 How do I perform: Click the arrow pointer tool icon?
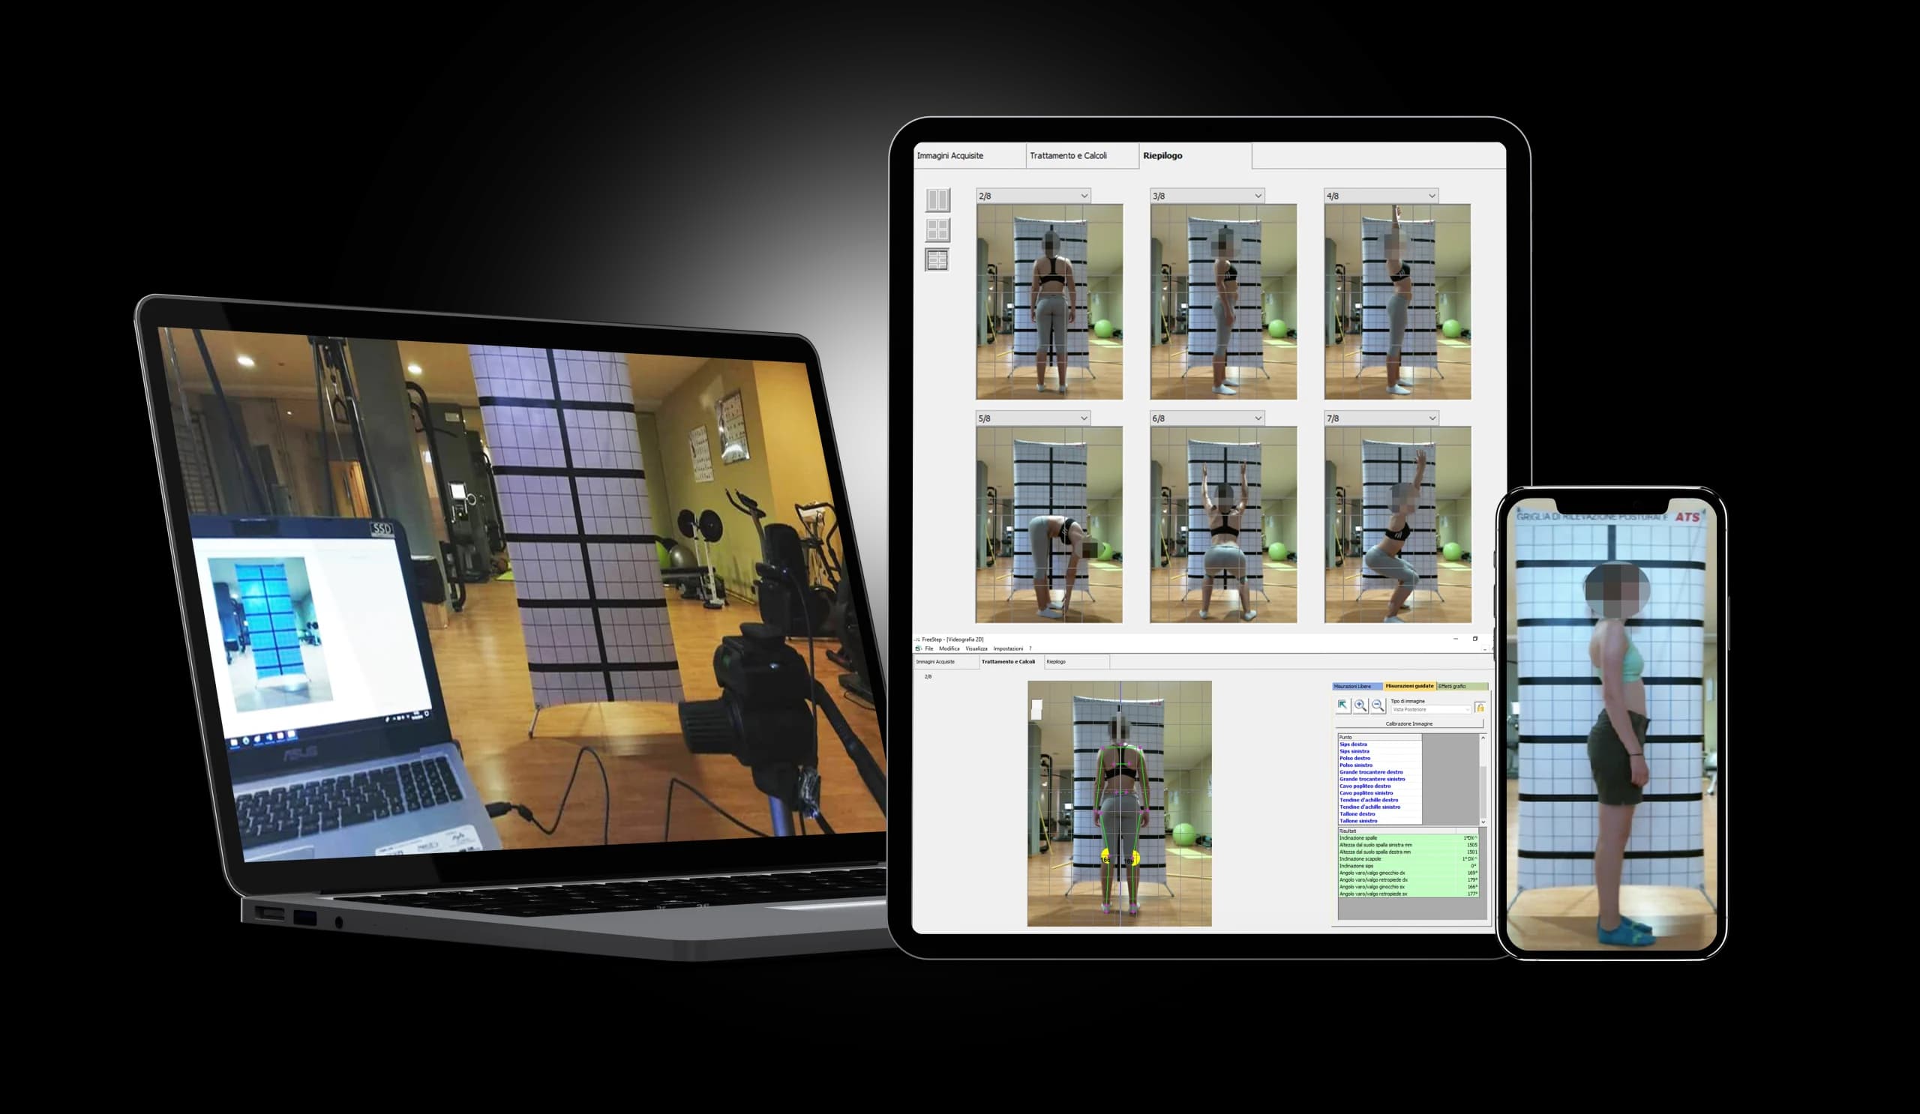(1342, 706)
